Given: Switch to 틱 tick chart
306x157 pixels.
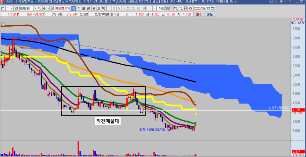Looking at the screenshot, I should (x=104, y=8).
